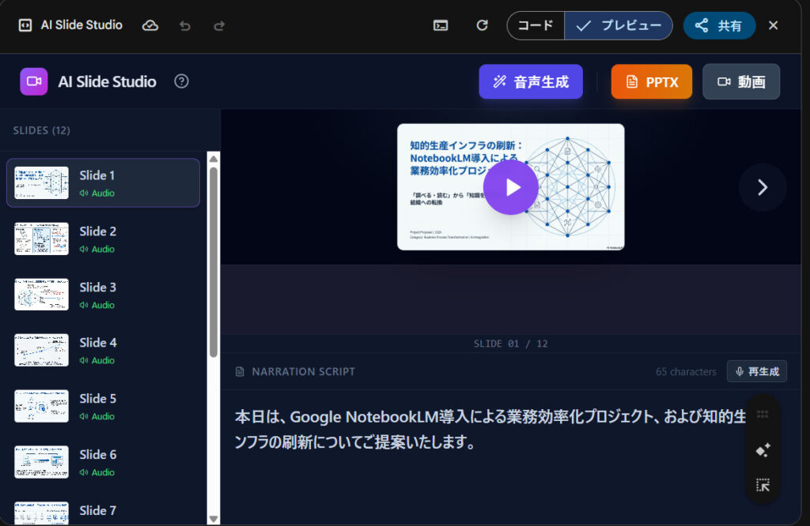Select the 音声生成 audio generation button
Image resolution: width=810 pixels, height=526 pixels.
click(531, 81)
